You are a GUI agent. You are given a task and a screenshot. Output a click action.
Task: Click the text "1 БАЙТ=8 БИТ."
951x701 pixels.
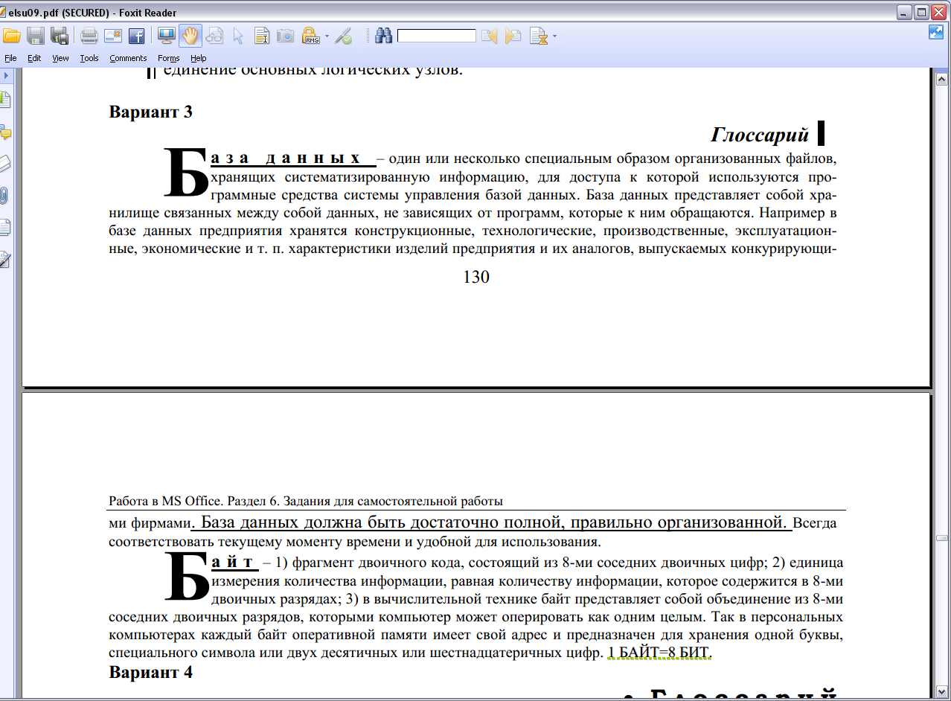[660, 653]
